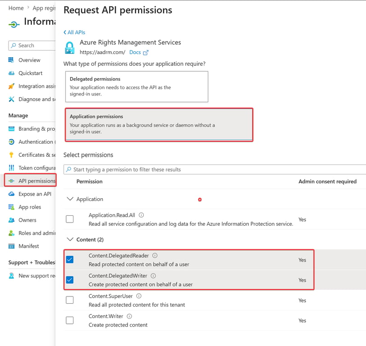Click the Home breadcrumb link

click(x=16, y=8)
